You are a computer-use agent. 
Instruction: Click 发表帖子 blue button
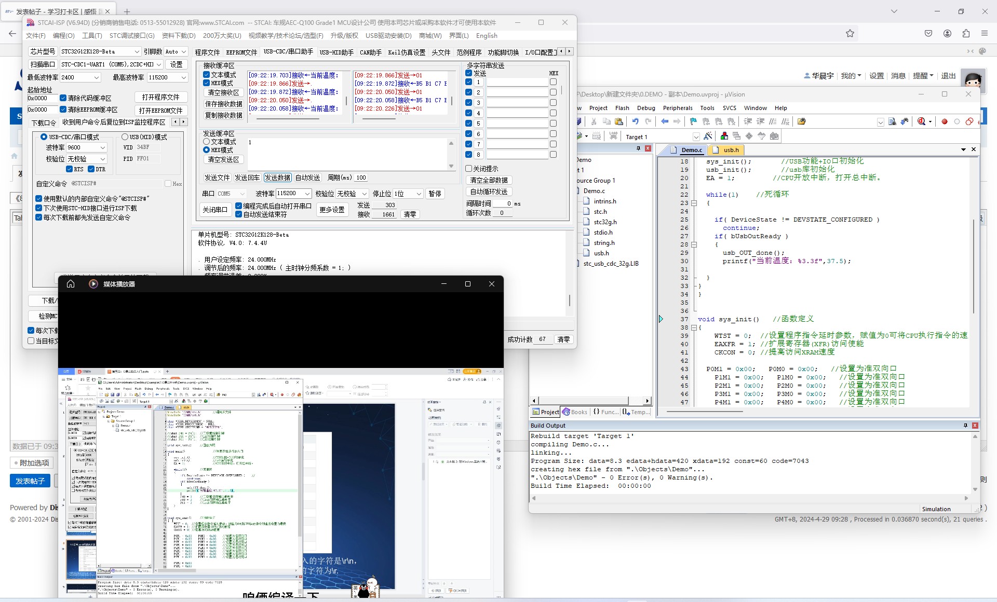(x=30, y=481)
